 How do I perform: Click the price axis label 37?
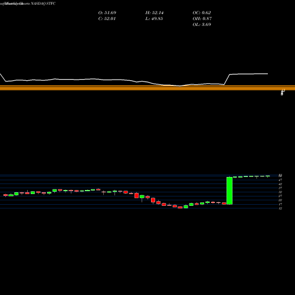[280, 188]
